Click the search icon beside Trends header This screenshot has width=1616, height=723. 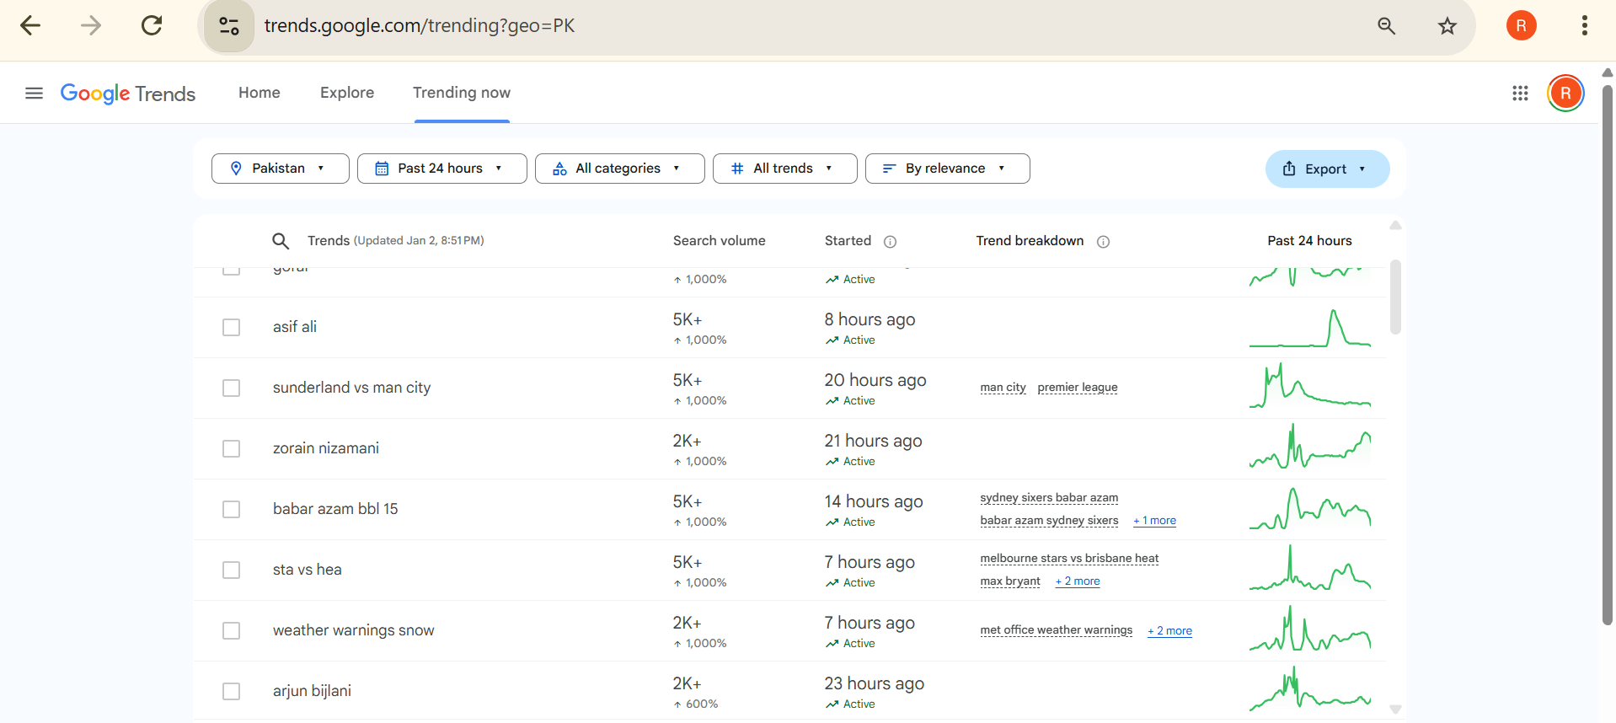(x=281, y=241)
